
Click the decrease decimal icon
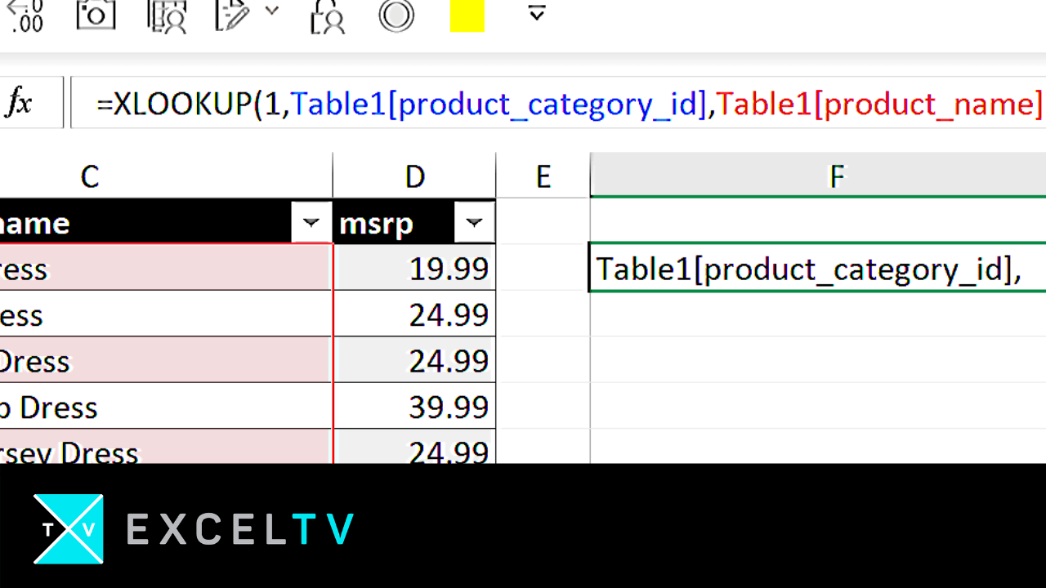click(25, 15)
